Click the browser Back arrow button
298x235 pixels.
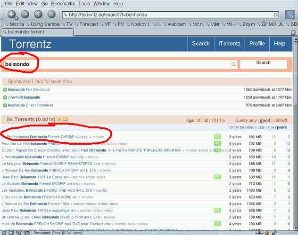coord(12,14)
